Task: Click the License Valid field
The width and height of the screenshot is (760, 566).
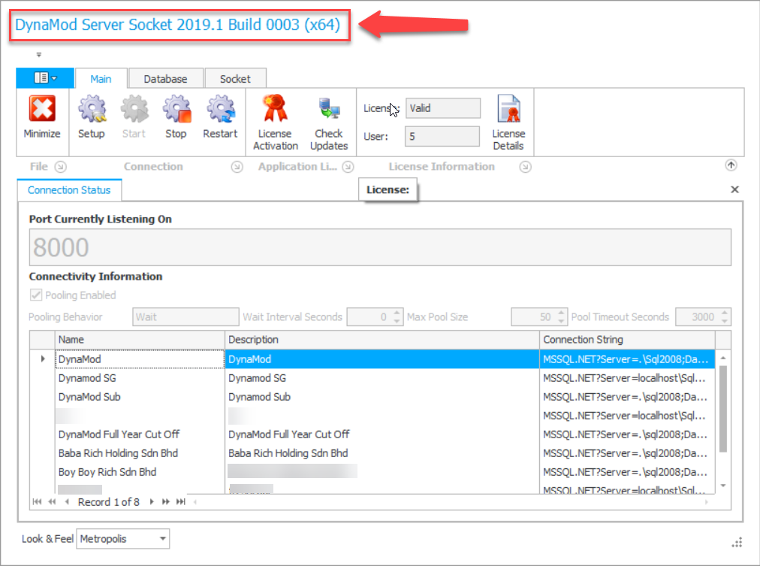Action: (x=443, y=108)
